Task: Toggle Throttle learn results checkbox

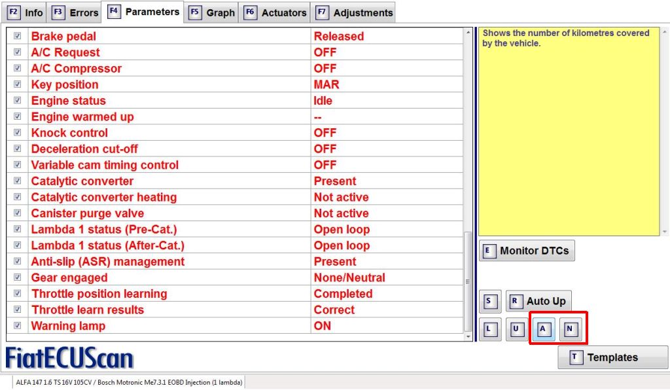Action: (x=17, y=310)
